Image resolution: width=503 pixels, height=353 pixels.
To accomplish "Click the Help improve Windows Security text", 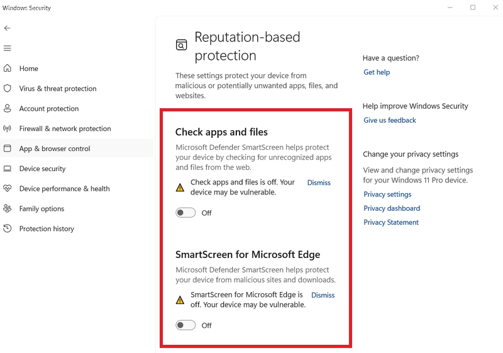I will pos(416,106).
